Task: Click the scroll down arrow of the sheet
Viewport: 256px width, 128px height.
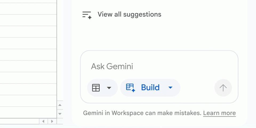Action: tap(60, 114)
